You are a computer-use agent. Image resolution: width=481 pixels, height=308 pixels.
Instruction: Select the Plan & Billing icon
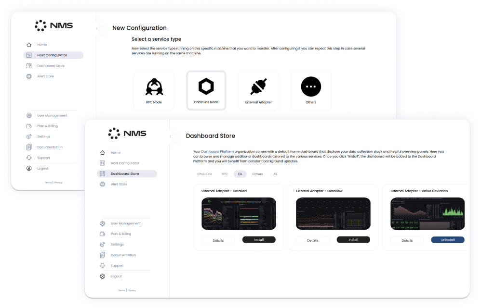pyautogui.click(x=102, y=234)
